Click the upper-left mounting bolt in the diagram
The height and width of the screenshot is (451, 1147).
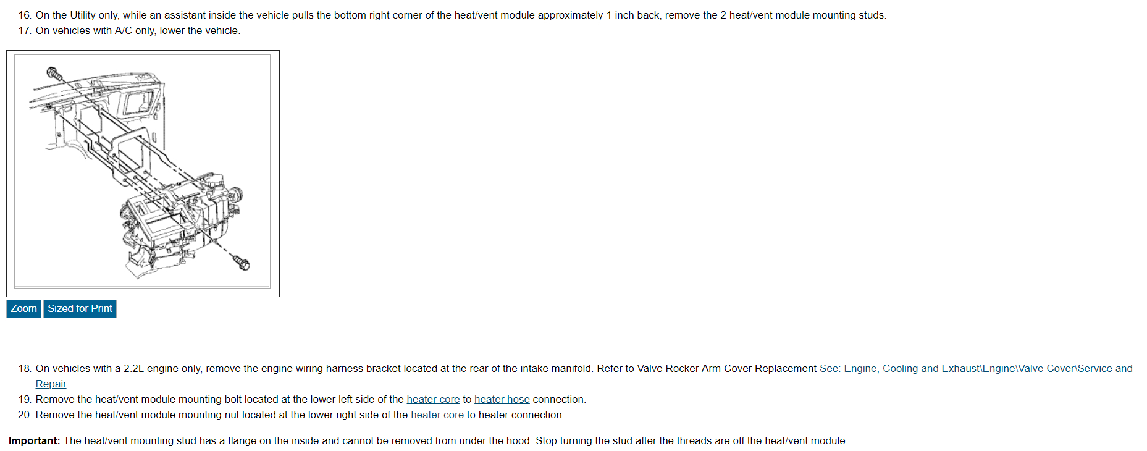(x=55, y=74)
